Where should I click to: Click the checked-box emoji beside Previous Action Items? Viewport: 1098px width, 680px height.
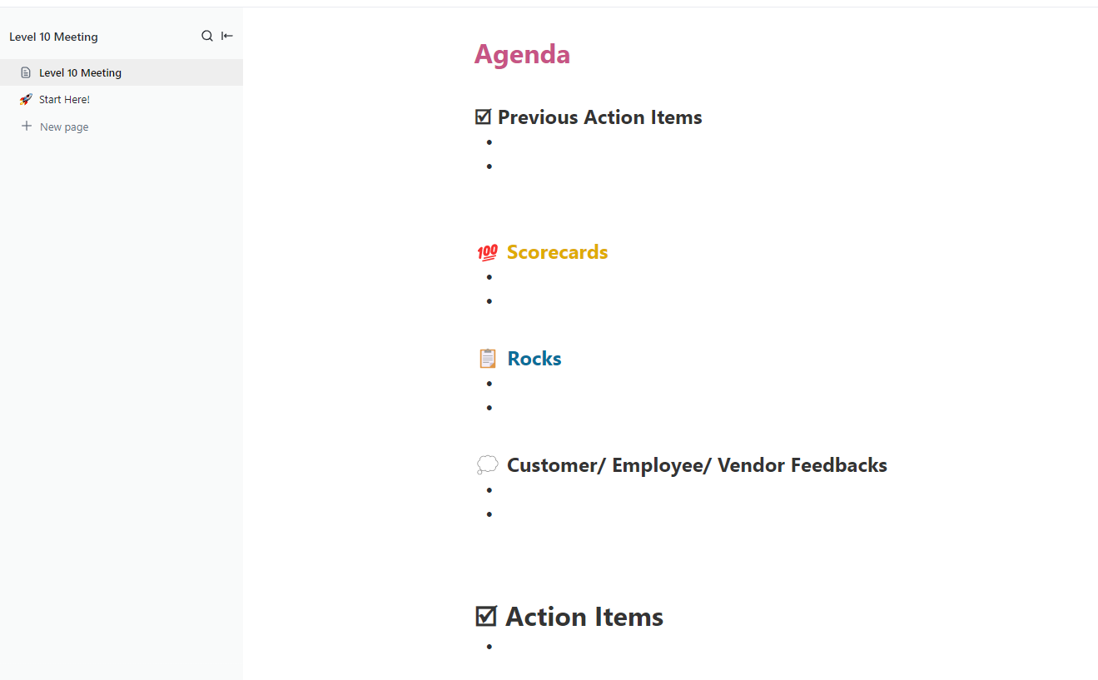pyautogui.click(x=483, y=117)
